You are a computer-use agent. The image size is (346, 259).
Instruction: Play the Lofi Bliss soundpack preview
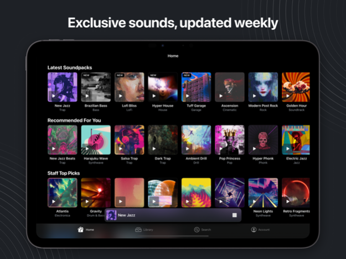121,96
